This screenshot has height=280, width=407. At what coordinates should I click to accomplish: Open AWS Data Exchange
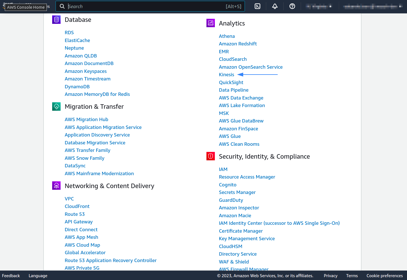(241, 98)
